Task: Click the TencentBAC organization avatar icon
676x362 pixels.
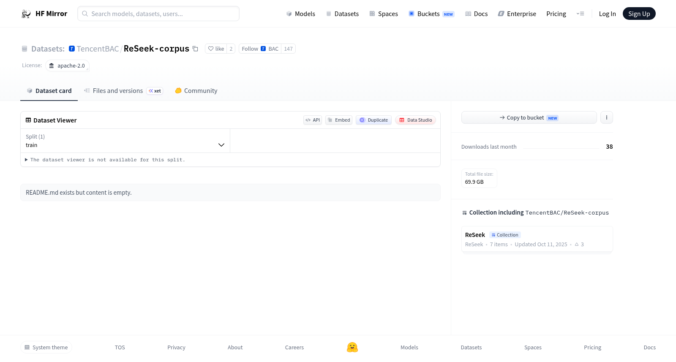Action: (x=72, y=49)
